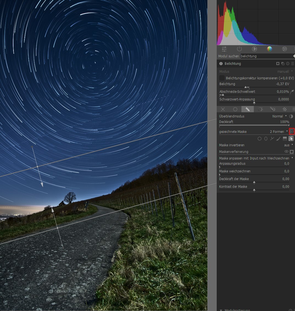
Task: Switch to the color module group tab
Action: pos(269,49)
